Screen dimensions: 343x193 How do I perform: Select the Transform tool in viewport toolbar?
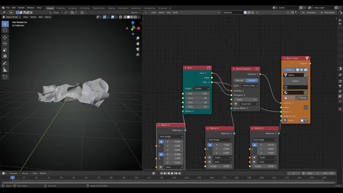coord(5,56)
